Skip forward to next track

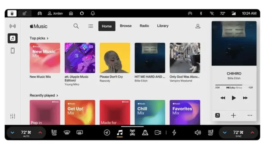(x=245, y=98)
